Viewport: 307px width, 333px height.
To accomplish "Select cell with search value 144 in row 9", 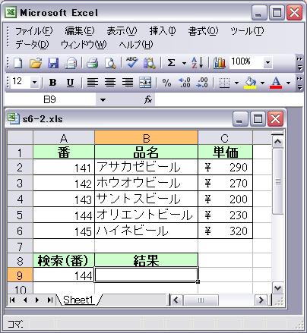I will 64,275.
